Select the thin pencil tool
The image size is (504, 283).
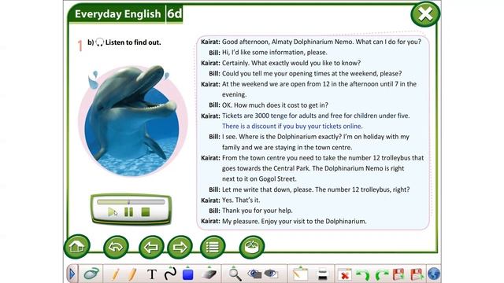point(116,274)
